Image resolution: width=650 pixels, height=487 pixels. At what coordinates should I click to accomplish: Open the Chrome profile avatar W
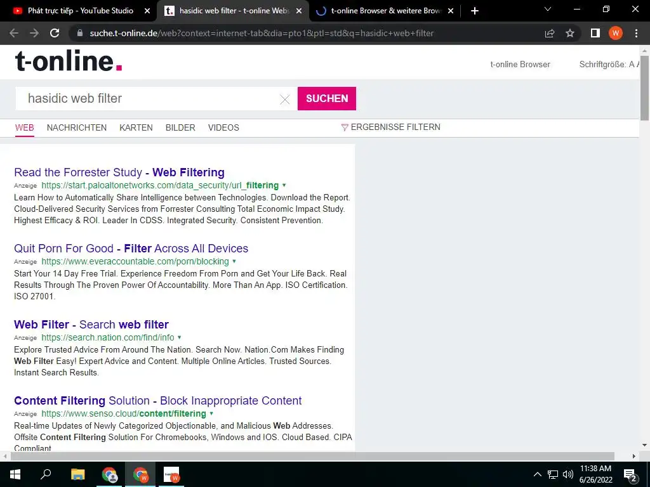pos(616,33)
